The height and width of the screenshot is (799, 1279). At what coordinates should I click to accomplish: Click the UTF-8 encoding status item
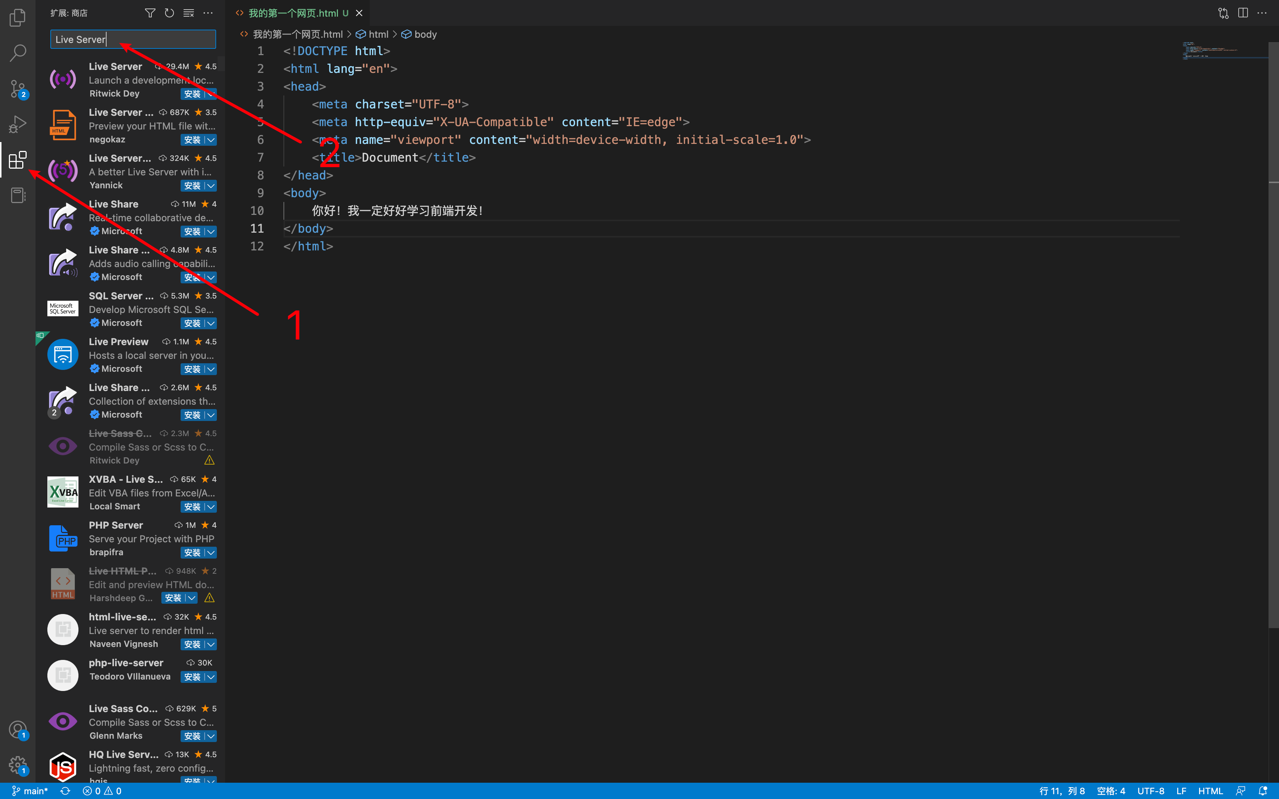tap(1151, 790)
